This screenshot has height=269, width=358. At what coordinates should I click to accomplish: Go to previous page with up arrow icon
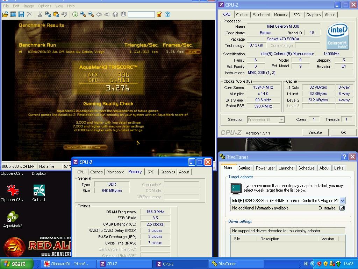[115, 15]
